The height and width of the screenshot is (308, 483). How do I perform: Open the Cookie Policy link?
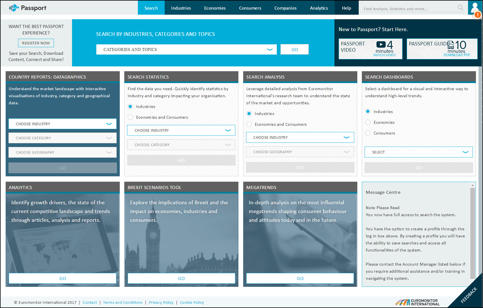pyautogui.click(x=192, y=302)
